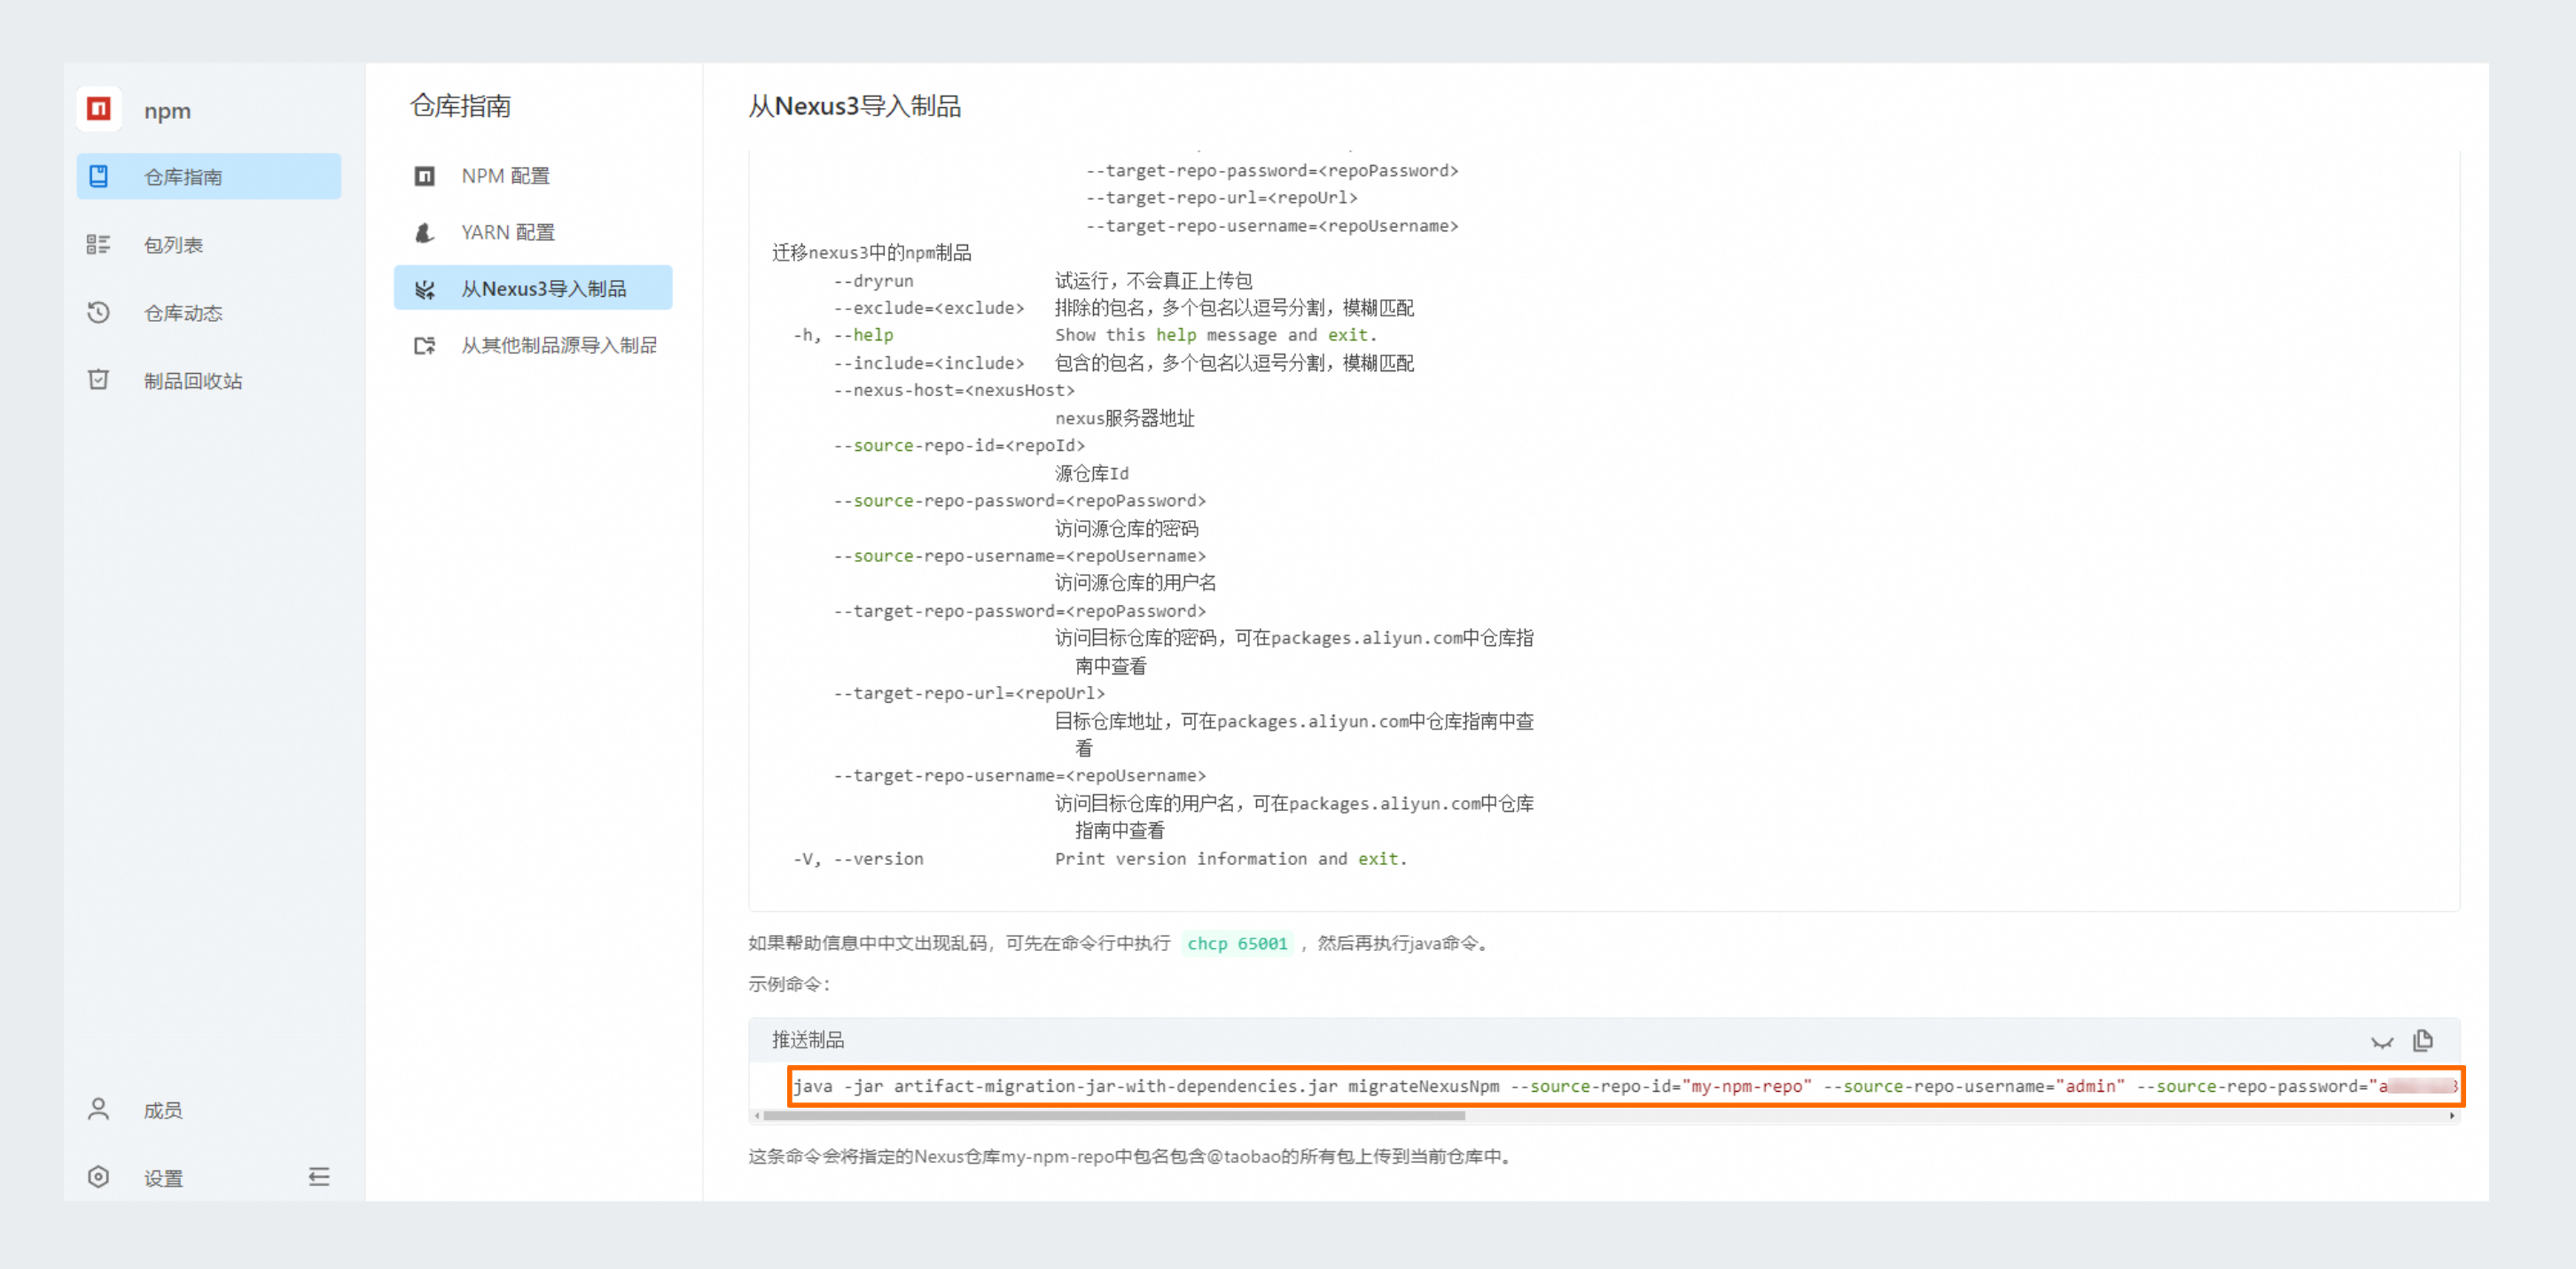Go to 包列表 in the sidebar
The width and height of the screenshot is (2576, 1269).
click(x=173, y=245)
